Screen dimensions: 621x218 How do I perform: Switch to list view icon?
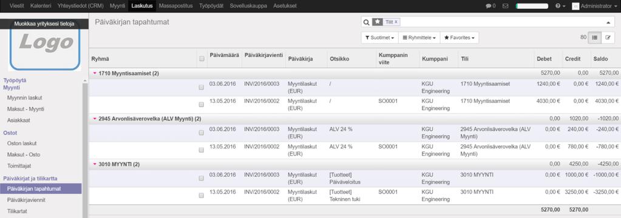(594, 38)
